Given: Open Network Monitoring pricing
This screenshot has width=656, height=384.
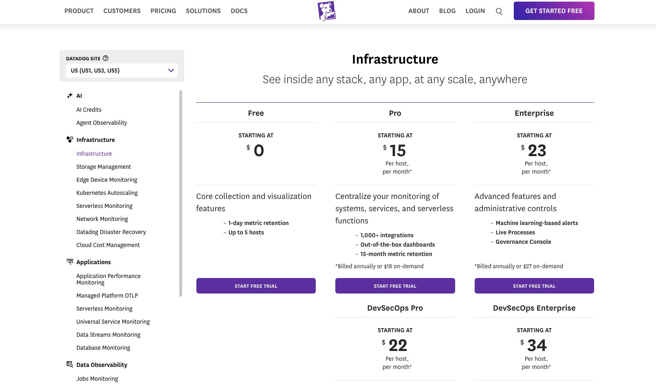Looking at the screenshot, I should (x=102, y=219).
